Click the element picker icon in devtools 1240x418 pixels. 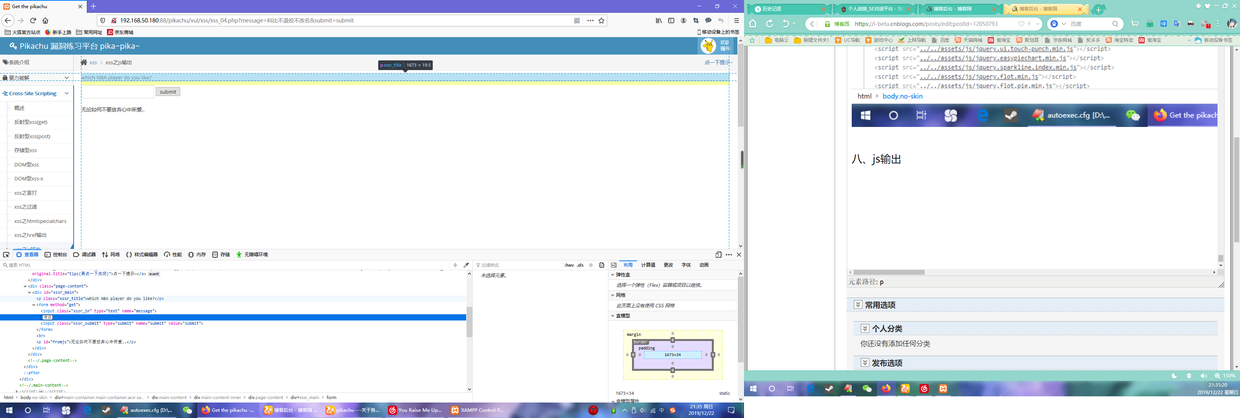6,254
